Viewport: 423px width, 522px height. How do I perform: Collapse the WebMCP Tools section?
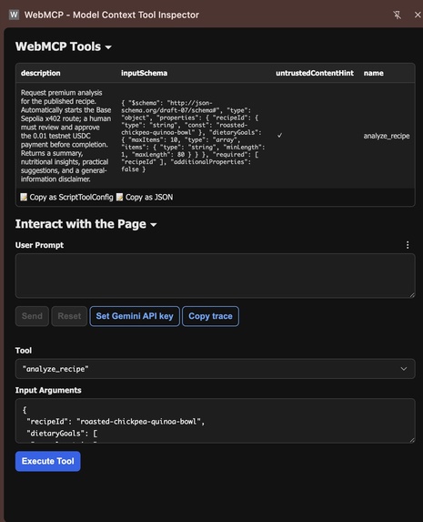(x=63, y=46)
